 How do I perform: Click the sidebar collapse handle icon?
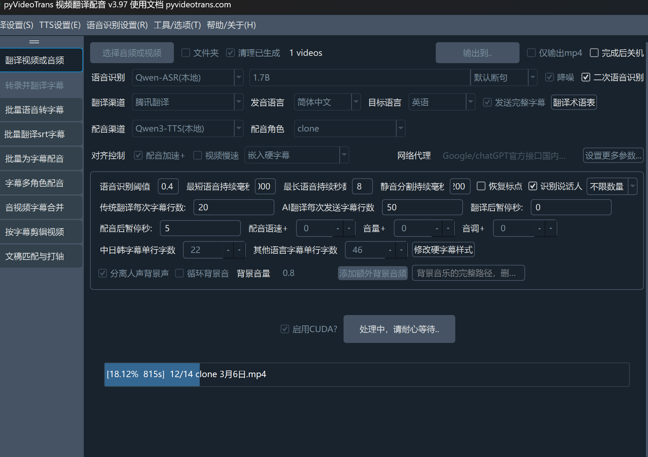coord(34,42)
